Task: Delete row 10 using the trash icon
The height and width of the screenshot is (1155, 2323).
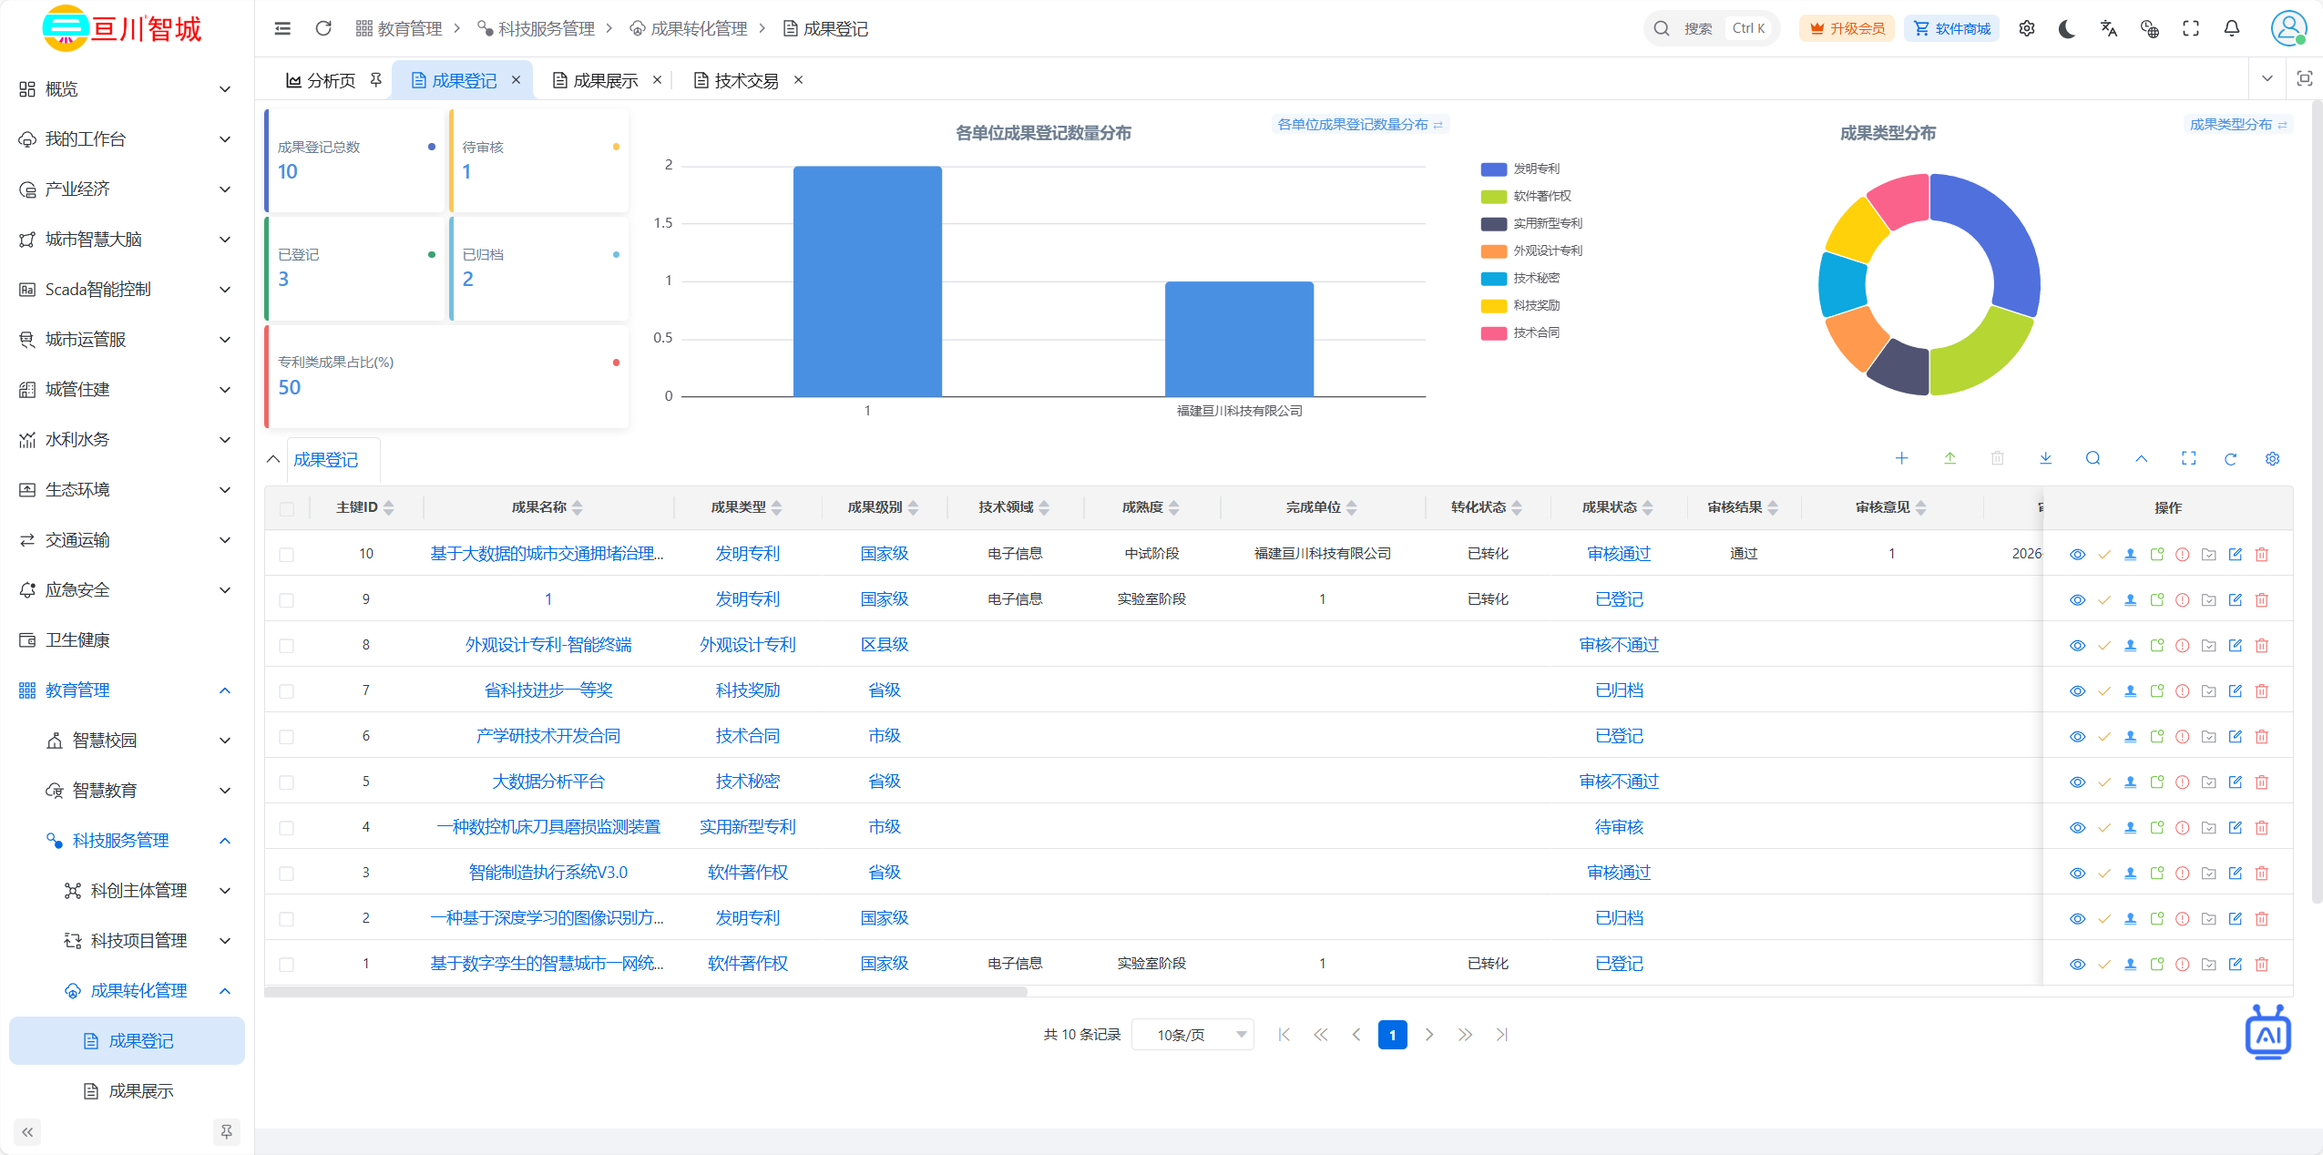Action: pyautogui.click(x=2261, y=554)
